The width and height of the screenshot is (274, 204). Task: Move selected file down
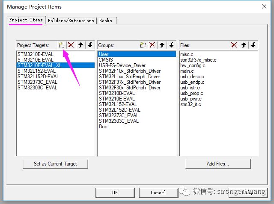(x=253, y=45)
